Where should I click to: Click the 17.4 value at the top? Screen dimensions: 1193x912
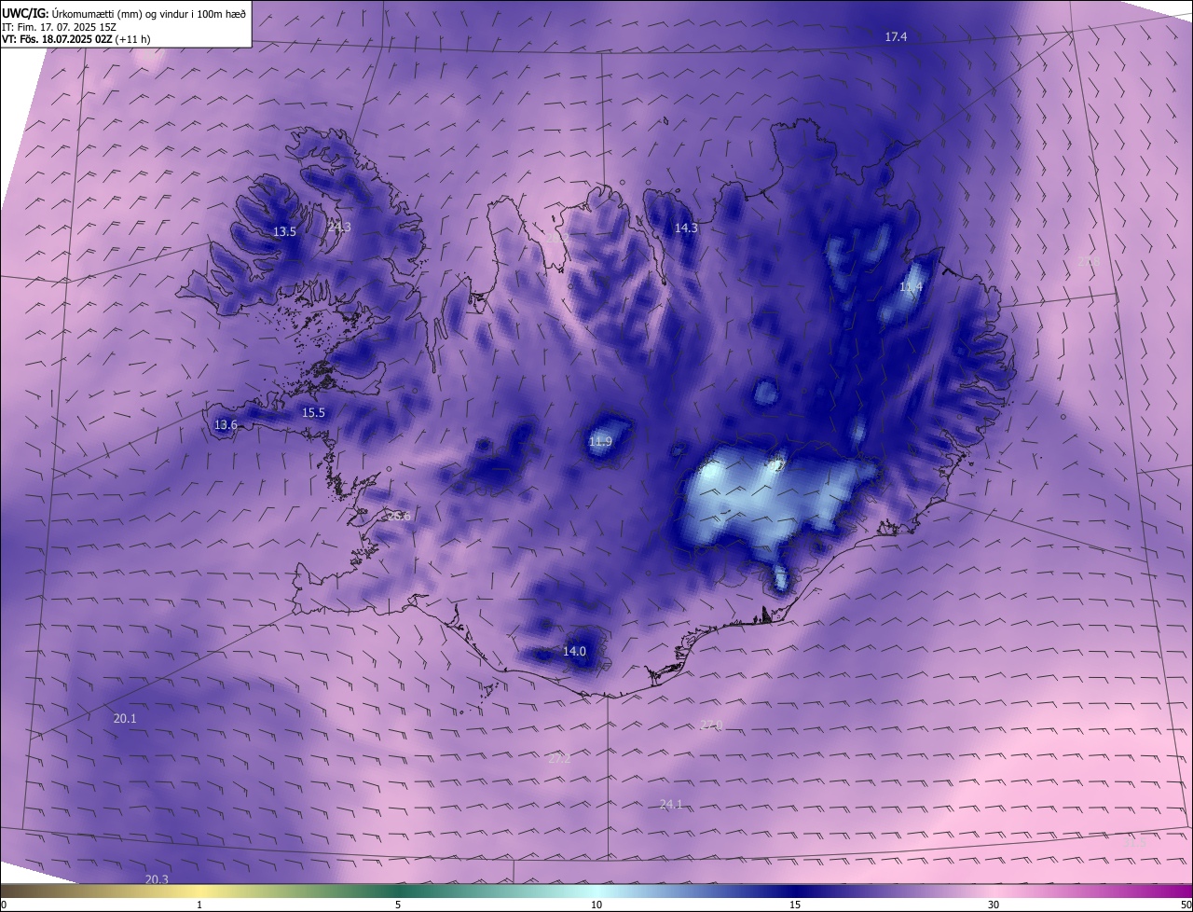896,36
